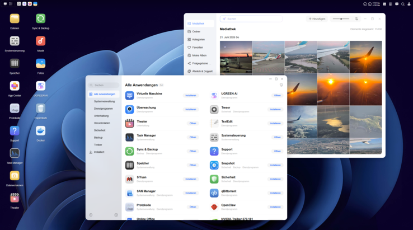413x230 pixels.
Task: Install SAN Manager
Action: click(191, 193)
